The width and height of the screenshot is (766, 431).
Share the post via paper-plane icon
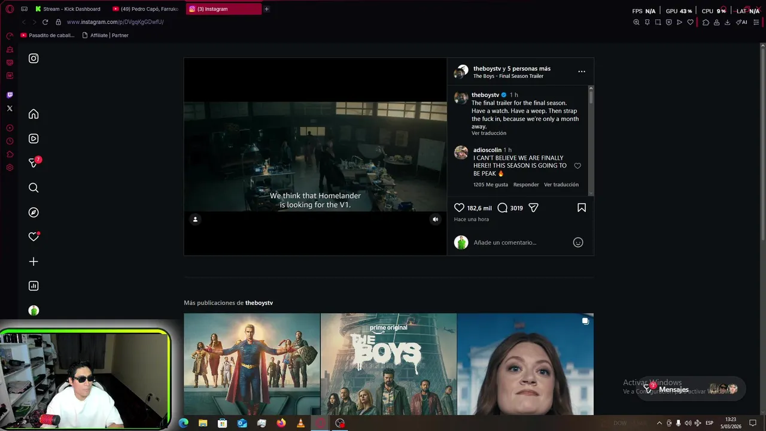[533, 208]
